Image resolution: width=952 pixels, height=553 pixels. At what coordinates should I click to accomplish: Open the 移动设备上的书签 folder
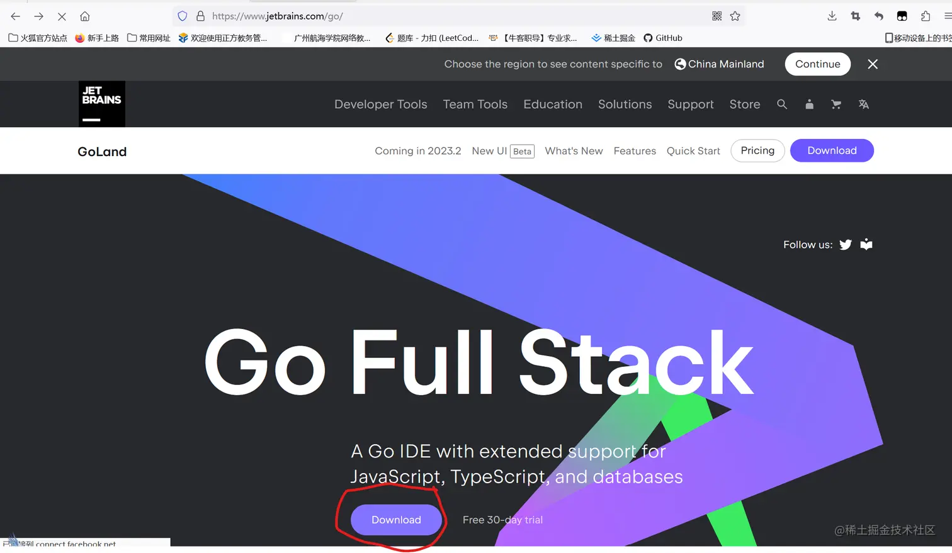918,38
